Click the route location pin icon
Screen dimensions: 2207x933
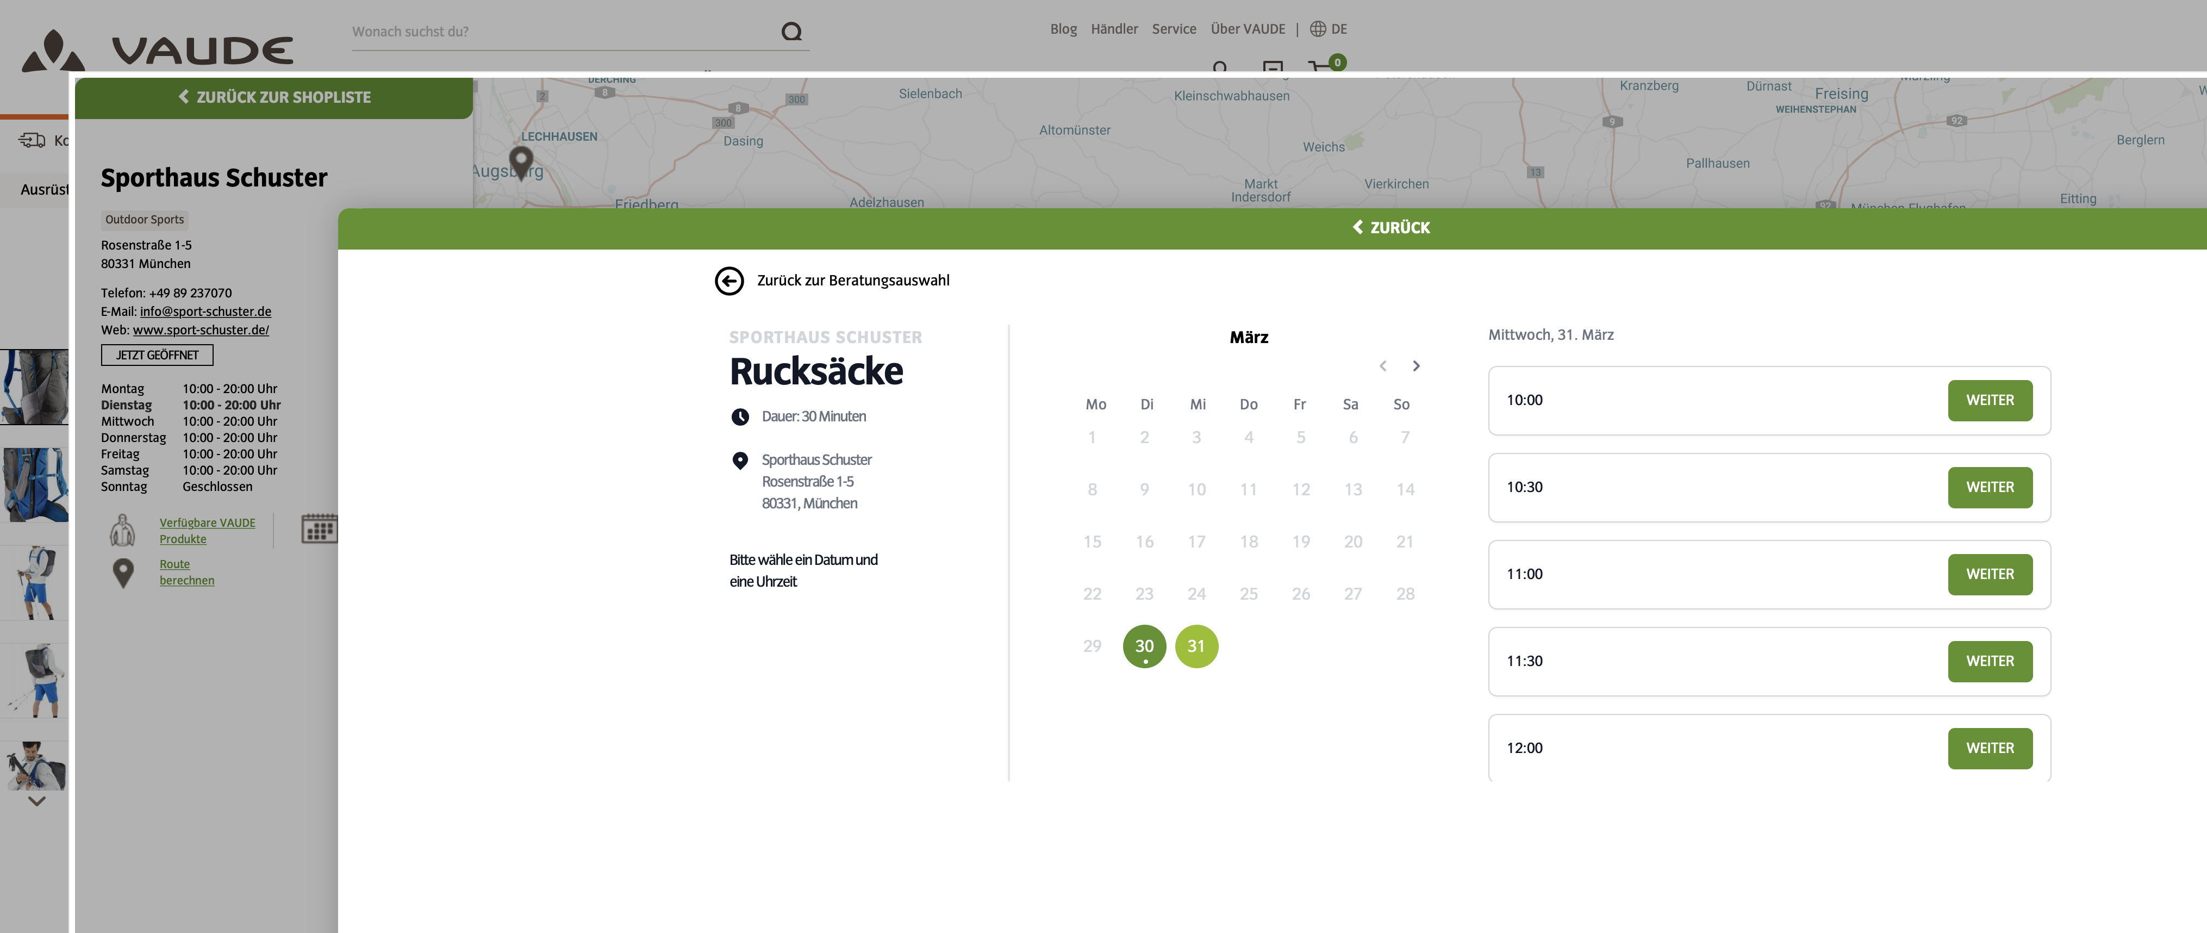pos(123,573)
